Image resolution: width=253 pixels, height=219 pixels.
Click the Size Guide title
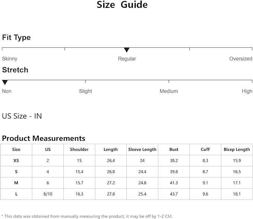click(x=122, y=5)
